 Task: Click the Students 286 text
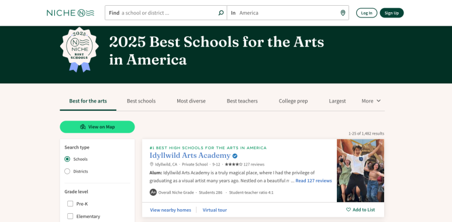pos(211,192)
